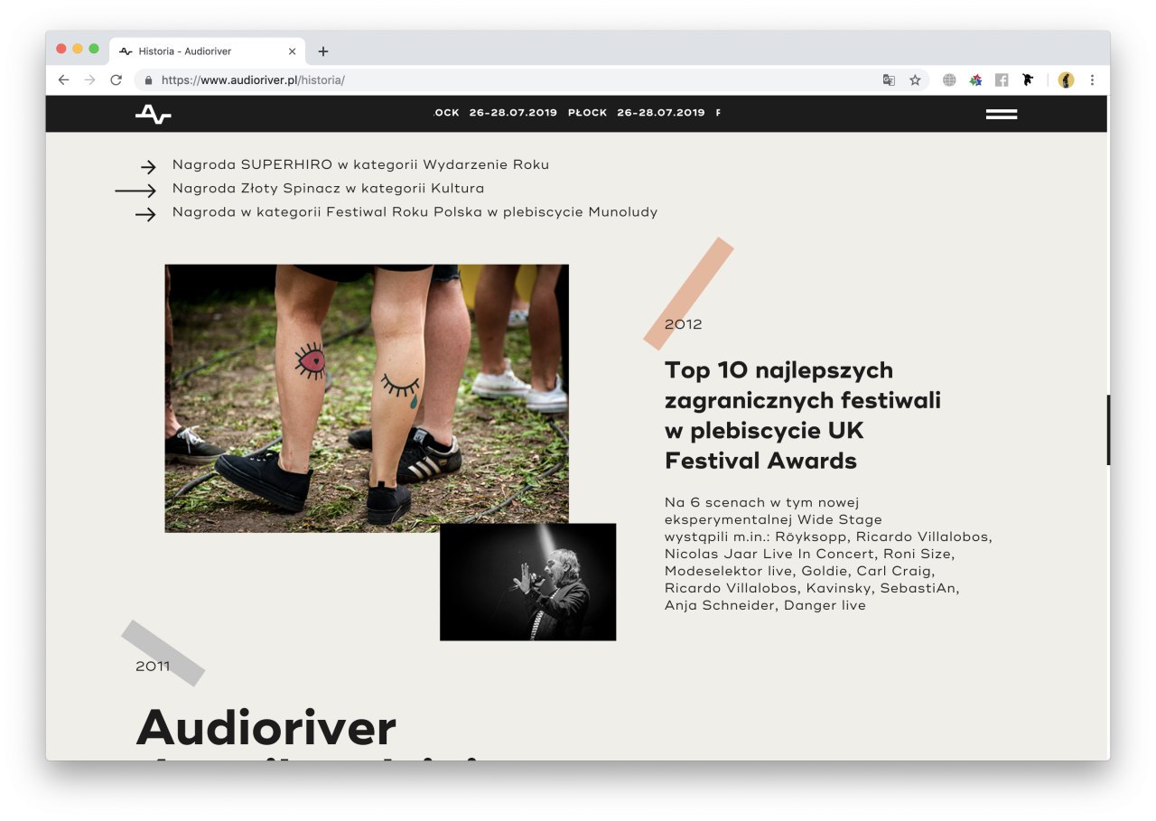Click the tattooed legs festival photo
The height and width of the screenshot is (821, 1156).
[367, 398]
